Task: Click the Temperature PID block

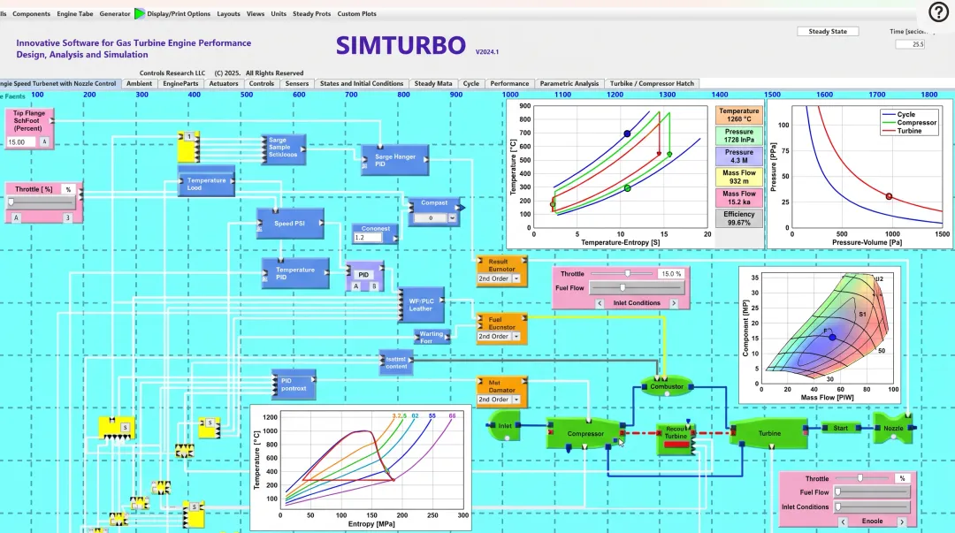Action: 295,273
